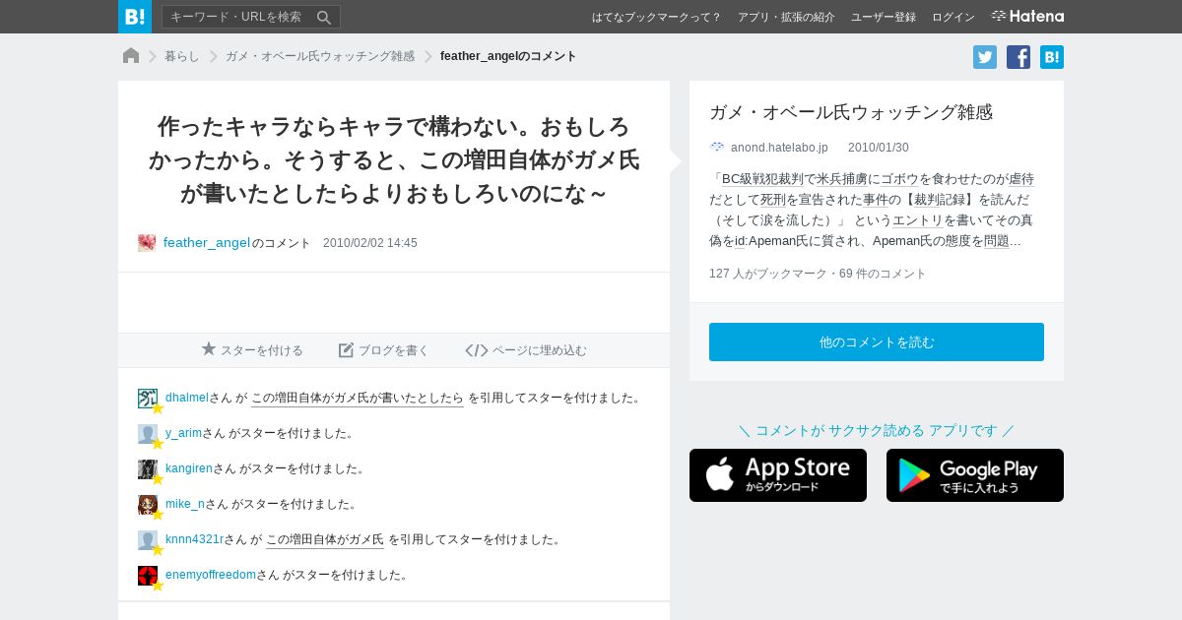Viewport: 1182px width, 620px height.
Task: Click the home breadcrumb icon
Action: 131,56
